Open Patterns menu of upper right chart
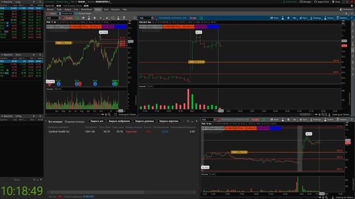Image resolution: width=355 pixels, height=199 pixels. pos(342,18)
